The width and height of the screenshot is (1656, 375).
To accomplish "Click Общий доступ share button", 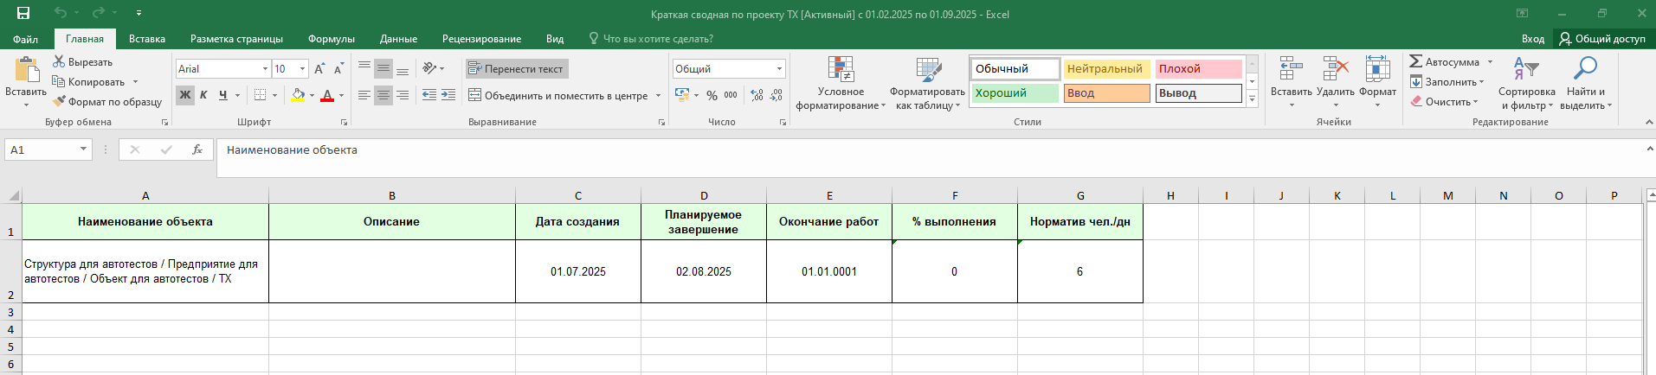I will click(1602, 39).
